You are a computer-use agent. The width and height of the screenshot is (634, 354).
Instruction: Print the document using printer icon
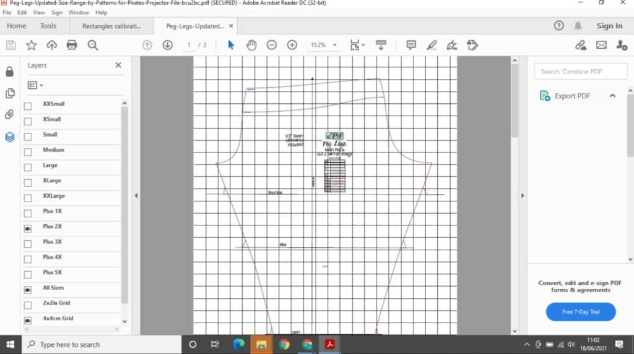[x=72, y=45]
